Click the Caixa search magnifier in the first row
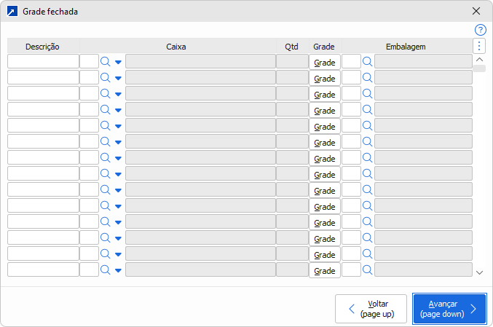The image size is (493, 327). point(106,62)
